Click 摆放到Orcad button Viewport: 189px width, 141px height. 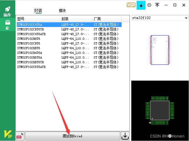click(72, 136)
